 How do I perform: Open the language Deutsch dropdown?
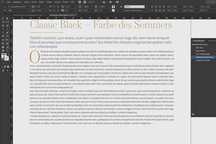[146, 10]
